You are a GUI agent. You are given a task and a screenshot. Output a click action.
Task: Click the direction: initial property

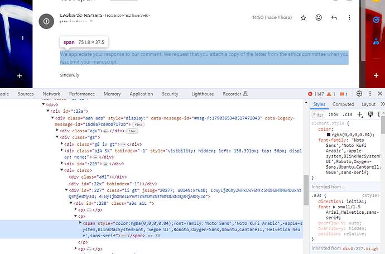click(342, 202)
